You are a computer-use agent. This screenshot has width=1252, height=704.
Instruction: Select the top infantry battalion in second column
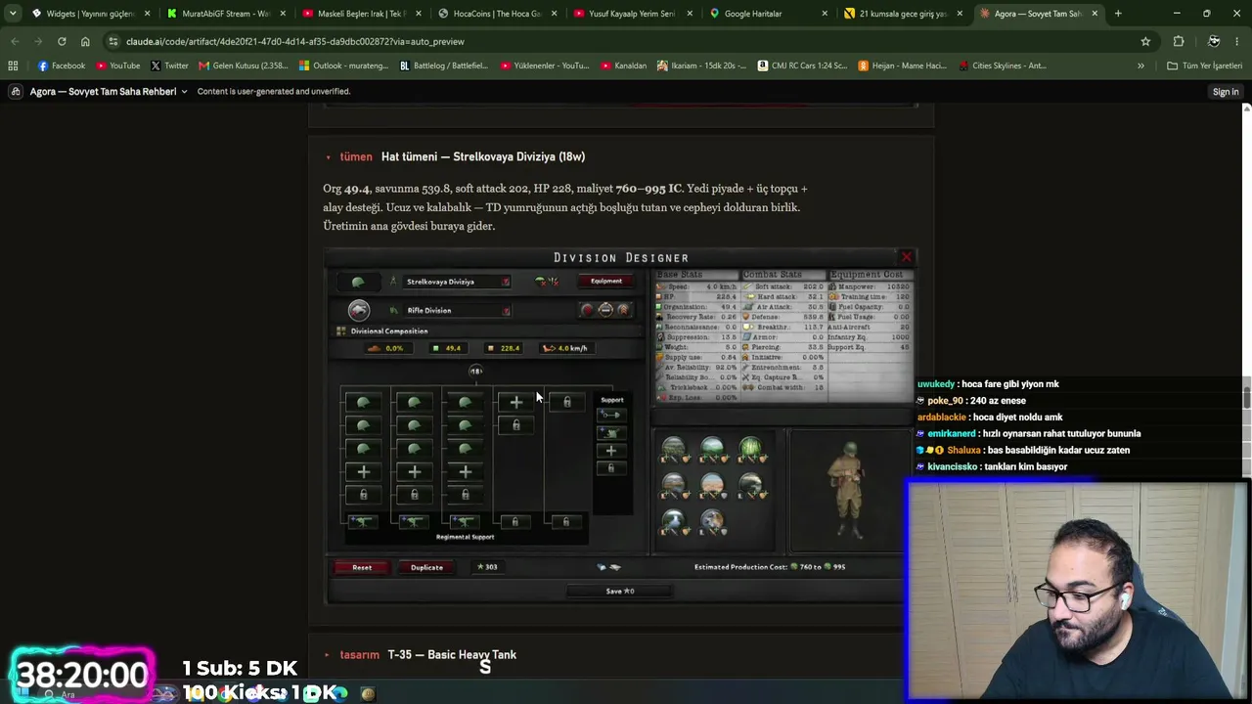(414, 402)
